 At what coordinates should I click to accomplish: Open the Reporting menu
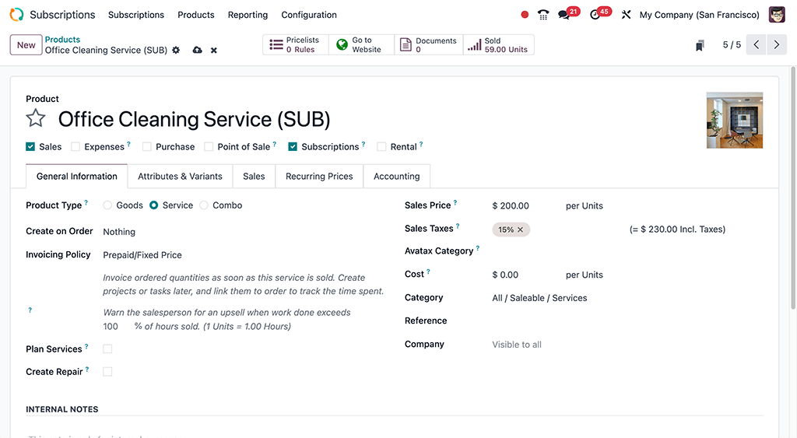point(248,15)
